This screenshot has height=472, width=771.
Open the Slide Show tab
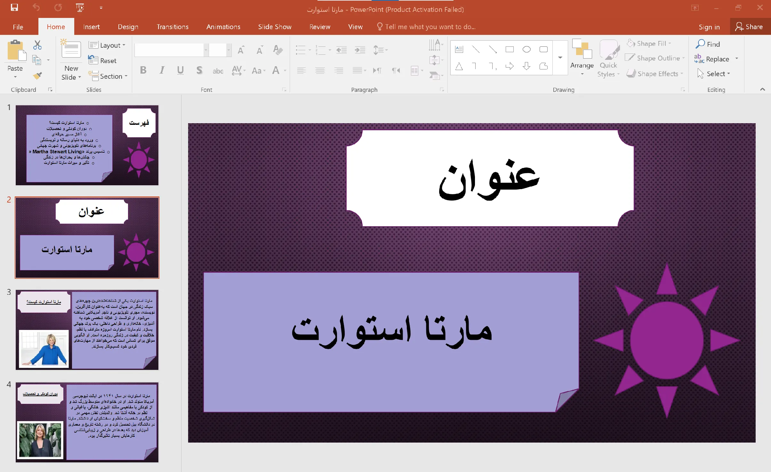275,27
